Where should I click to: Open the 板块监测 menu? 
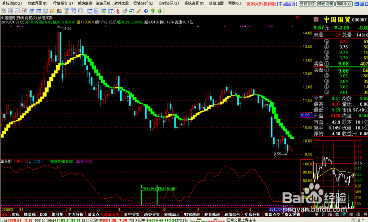click(85, 3)
